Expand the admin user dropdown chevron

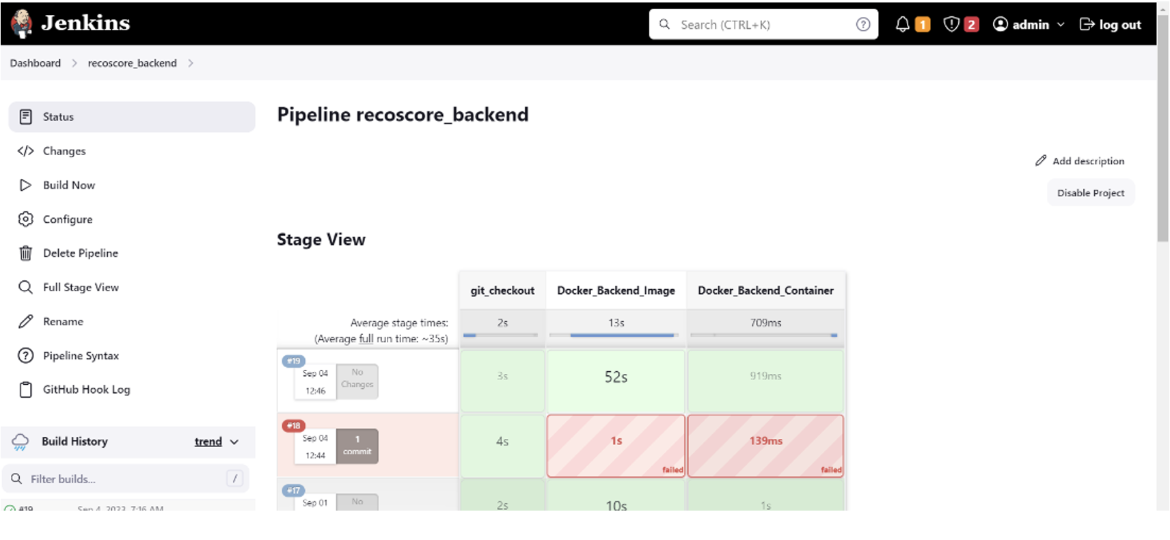pyautogui.click(x=1061, y=25)
